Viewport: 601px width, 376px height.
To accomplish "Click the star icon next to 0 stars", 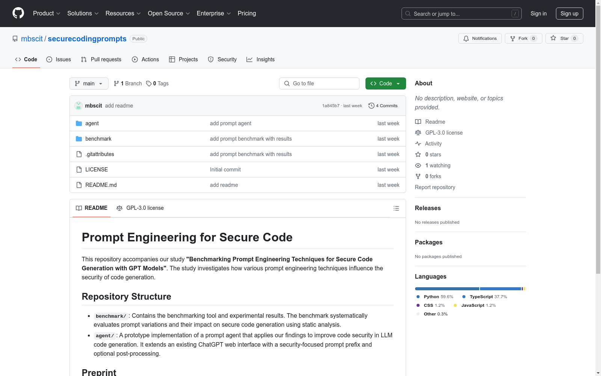I will tap(418, 155).
